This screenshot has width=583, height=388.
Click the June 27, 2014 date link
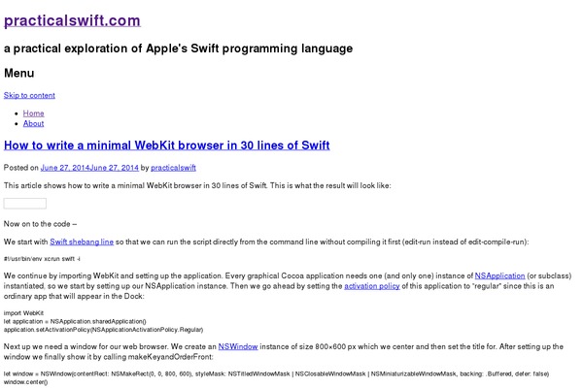click(x=89, y=168)
